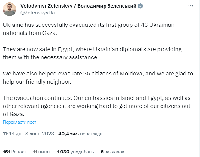
Task: Click the paragraph starting 'Ukraine has successfully evacuated'
Action: [x=89, y=29]
